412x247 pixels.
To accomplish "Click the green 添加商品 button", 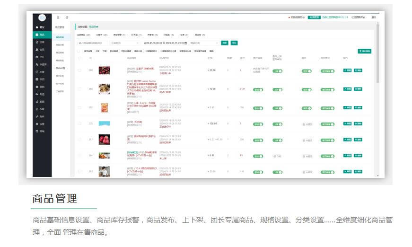I will pos(364,51).
